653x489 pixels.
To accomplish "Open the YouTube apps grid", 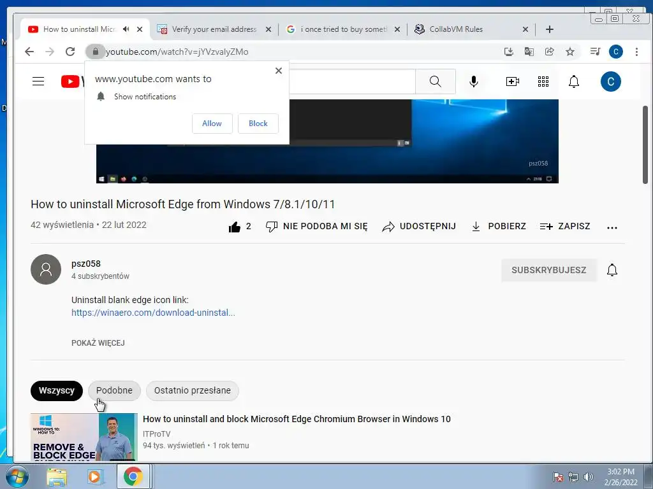I will point(543,81).
